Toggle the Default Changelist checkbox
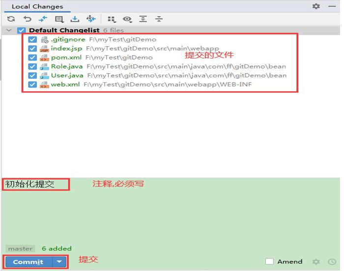Viewport: 344px width, 271px height. pos(21,30)
